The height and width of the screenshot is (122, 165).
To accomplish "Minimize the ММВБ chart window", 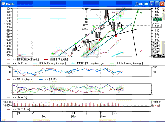I will click(152, 4).
